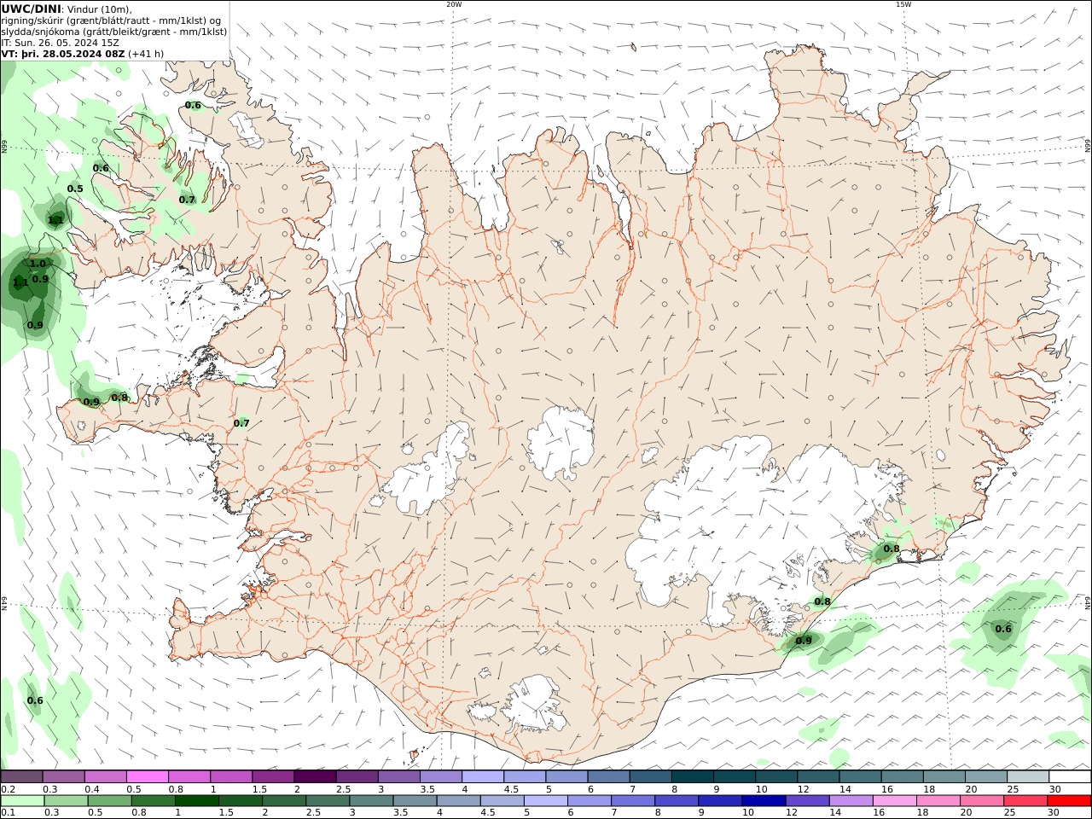Click the '1.0' precipitation value on the map

point(38,264)
